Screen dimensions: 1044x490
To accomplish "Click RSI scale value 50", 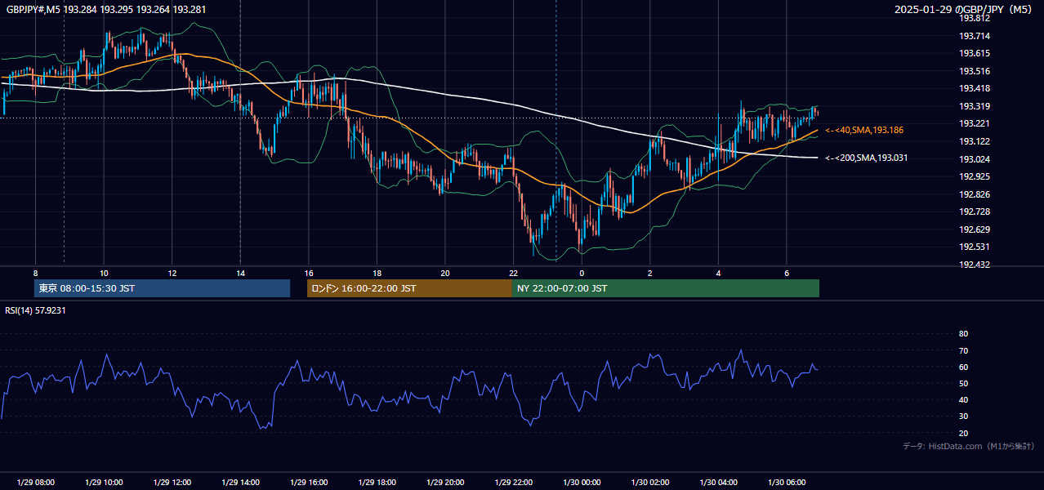I will pyautogui.click(x=963, y=383).
